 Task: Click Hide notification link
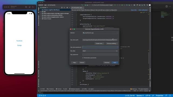coord(143,10)
